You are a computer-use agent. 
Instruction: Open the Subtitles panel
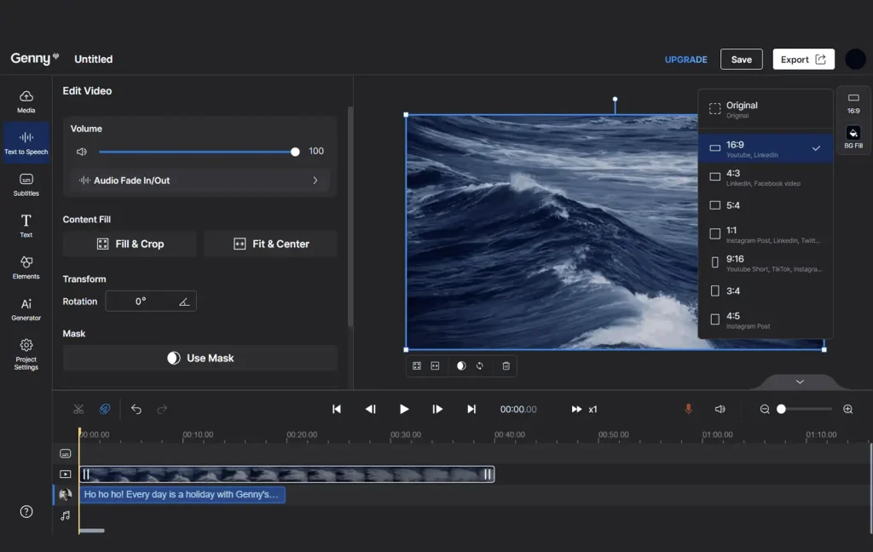[26, 184]
